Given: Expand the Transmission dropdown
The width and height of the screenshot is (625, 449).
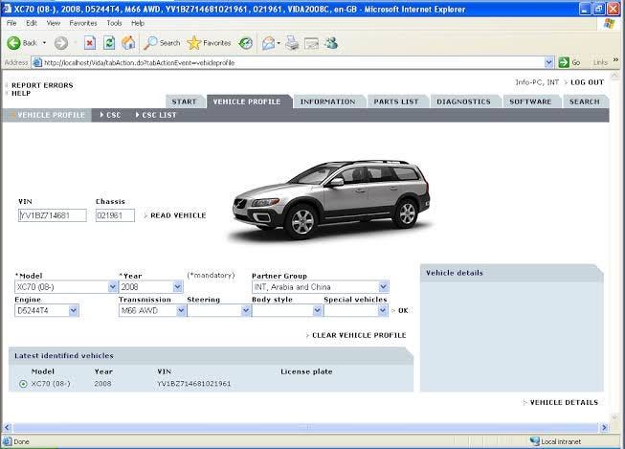Looking at the screenshot, I should tap(182, 310).
